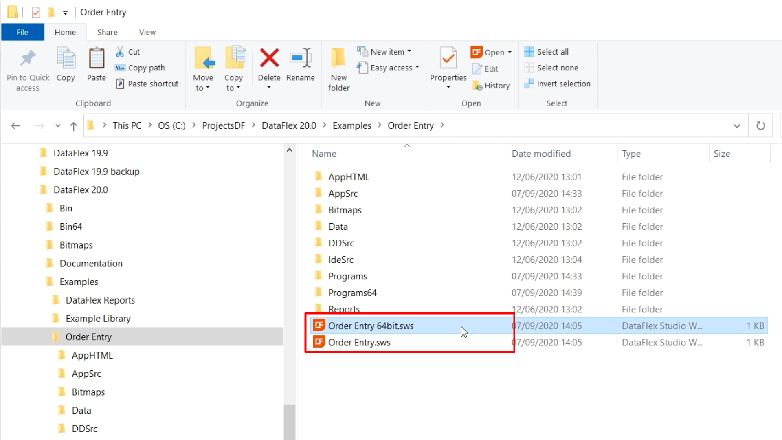
Task: Click the Delete red X icon
Action: 269,58
